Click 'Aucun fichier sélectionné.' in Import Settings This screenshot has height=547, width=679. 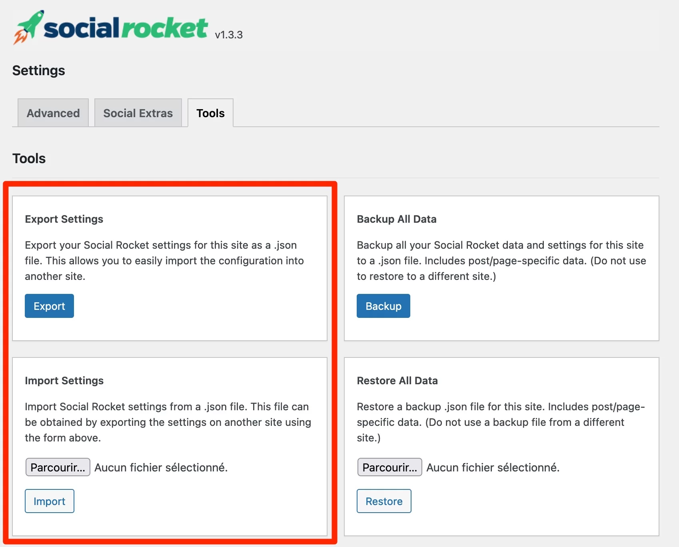[x=161, y=467]
